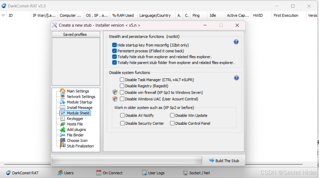The image size is (319, 178).
Task: Enable Disable Registry (Regedit) checkbox
Action: coord(122,86)
